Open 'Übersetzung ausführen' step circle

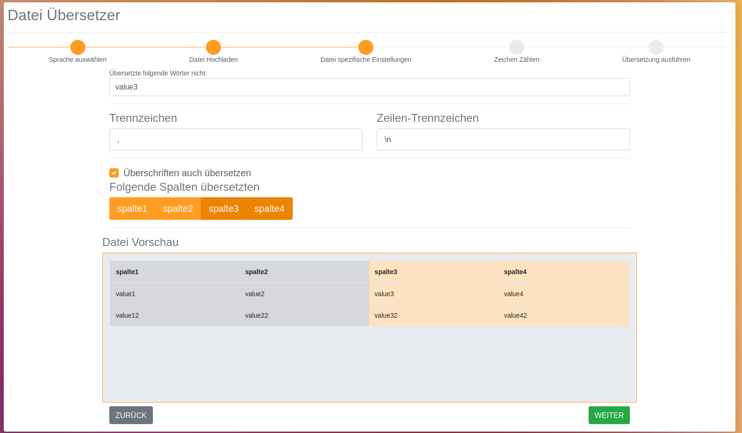click(x=656, y=47)
